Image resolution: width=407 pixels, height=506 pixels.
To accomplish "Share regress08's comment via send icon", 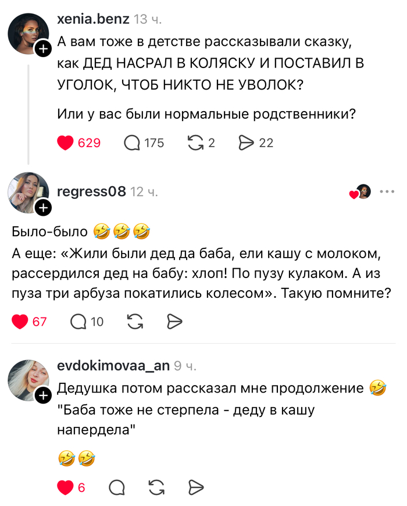I will (x=174, y=321).
